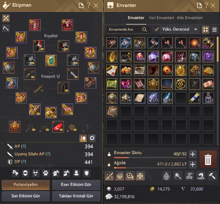Click the hammer repair icon
This screenshot has height=204, width=220.
(212, 176)
